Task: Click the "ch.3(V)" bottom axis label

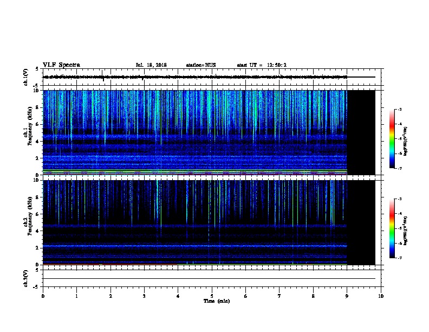Action: click(25, 278)
